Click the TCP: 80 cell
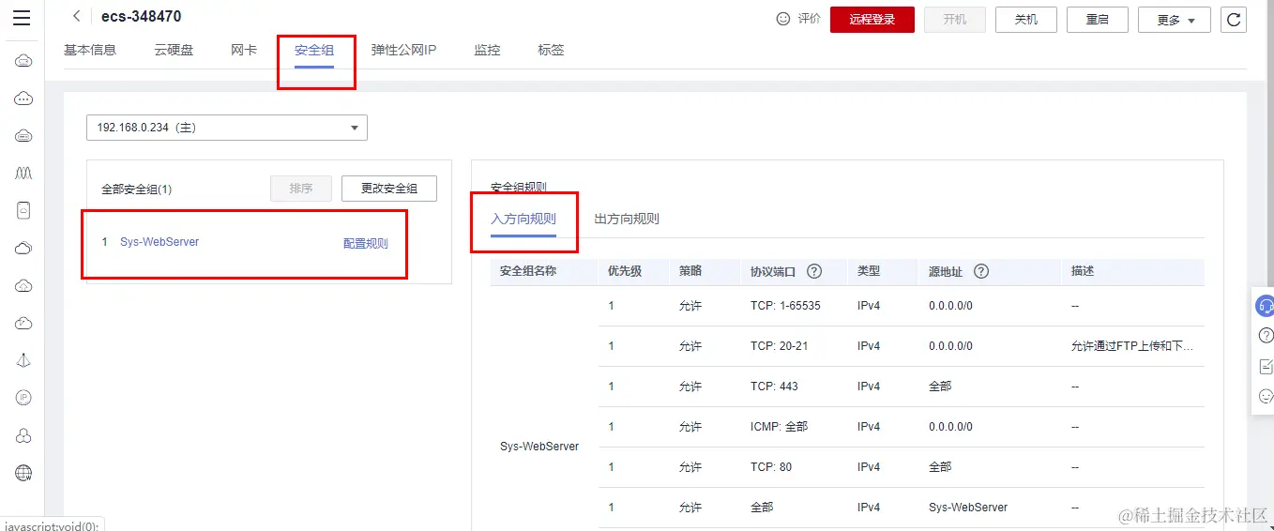The height and width of the screenshot is (531, 1274). (771, 467)
